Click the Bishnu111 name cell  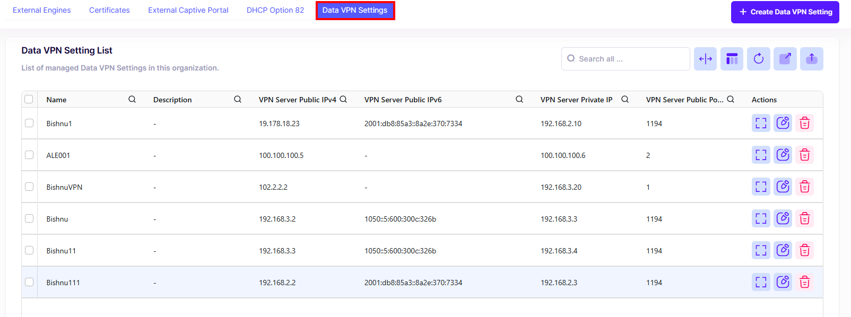(x=63, y=283)
